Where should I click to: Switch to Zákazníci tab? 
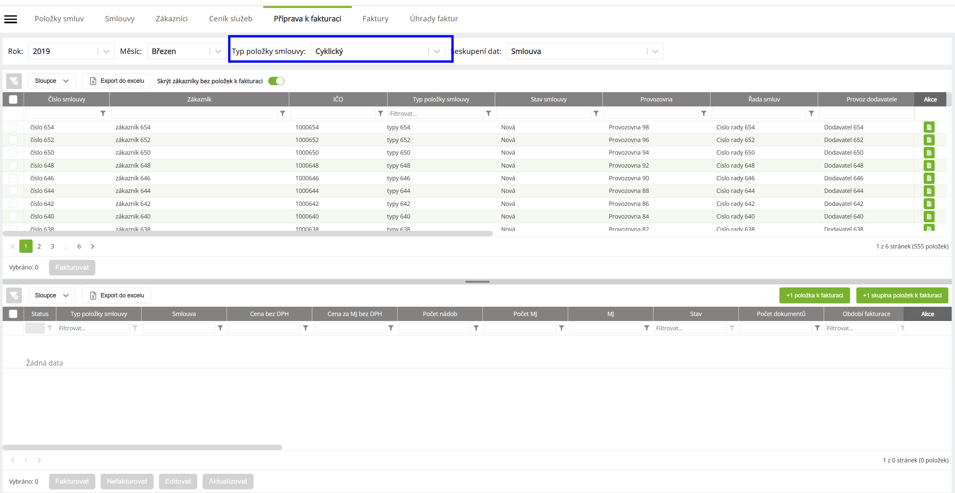pyautogui.click(x=172, y=19)
